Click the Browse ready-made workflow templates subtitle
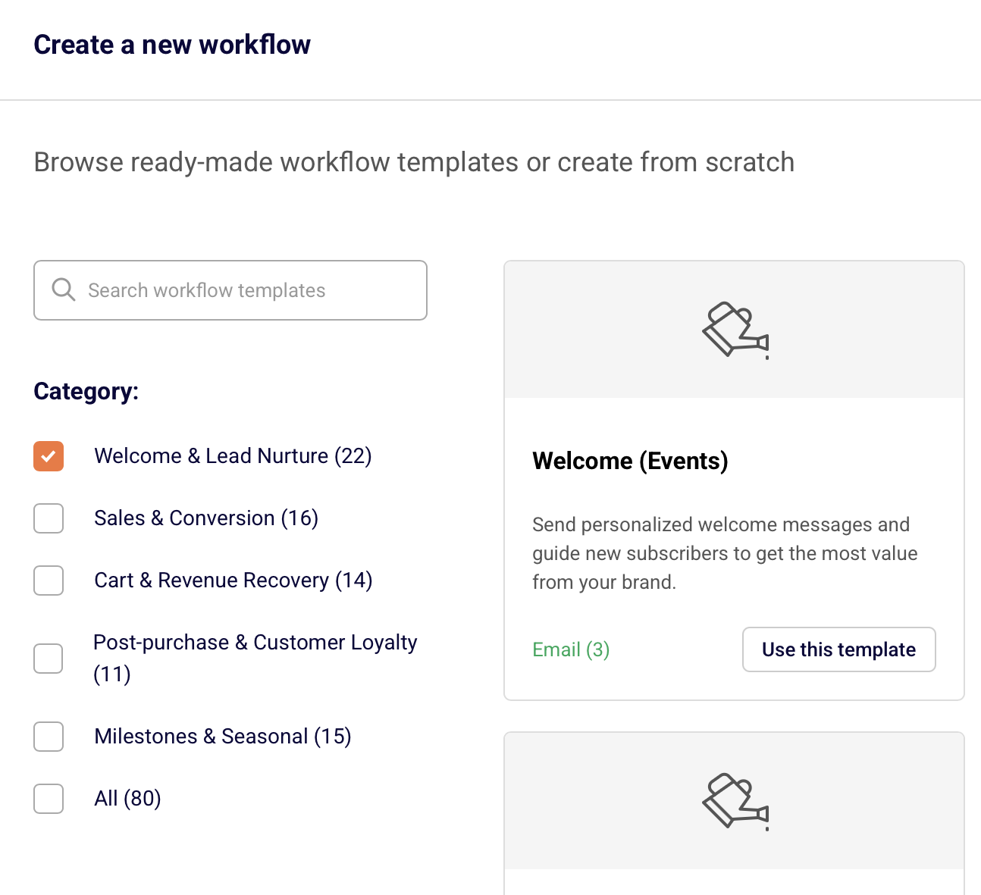The width and height of the screenshot is (981, 895). tap(414, 162)
